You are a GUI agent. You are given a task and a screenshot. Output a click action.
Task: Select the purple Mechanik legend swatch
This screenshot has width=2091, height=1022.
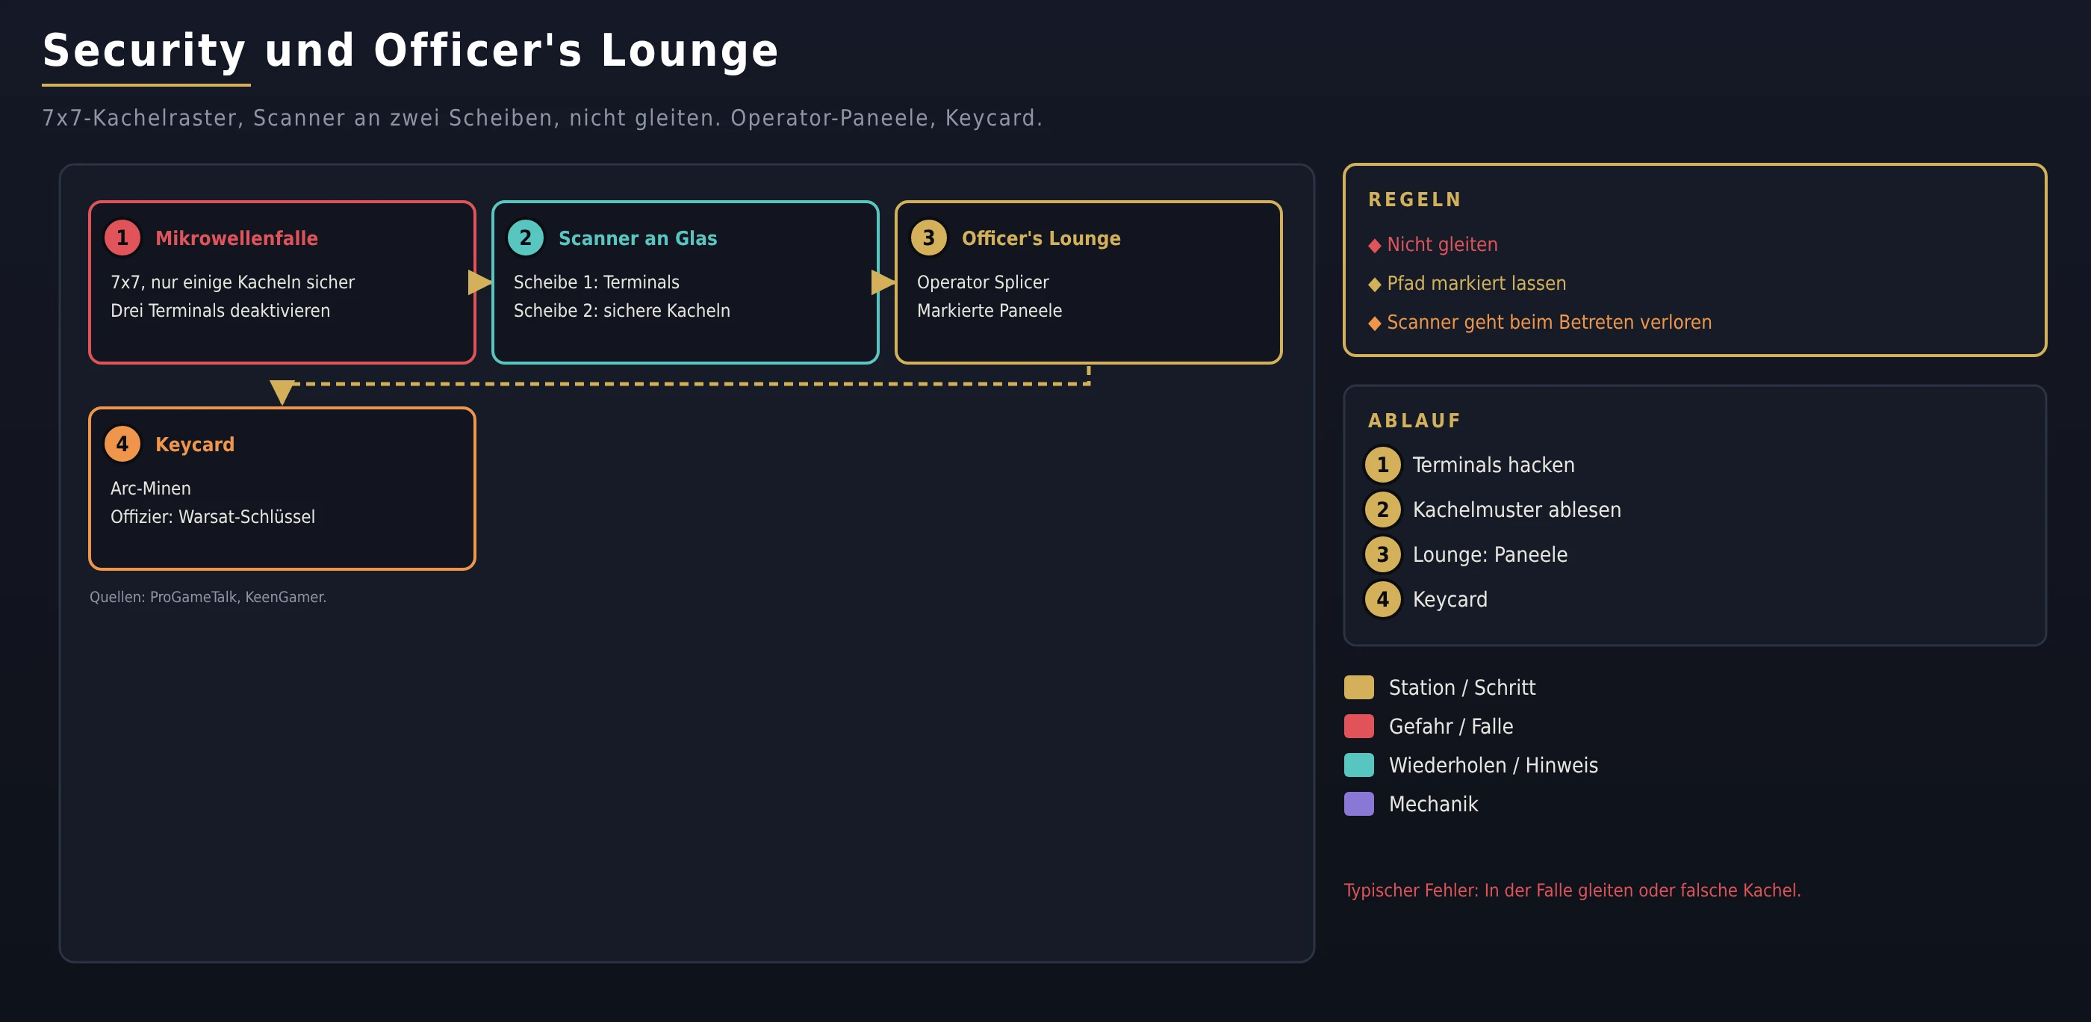pyautogui.click(x=1359, y=805)
